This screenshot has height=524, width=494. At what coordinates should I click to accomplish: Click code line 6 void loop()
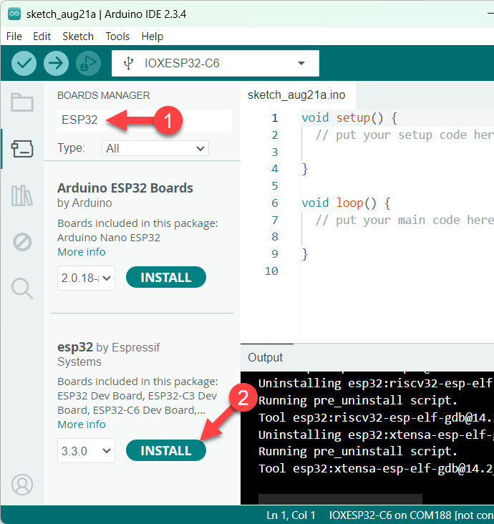346,203
